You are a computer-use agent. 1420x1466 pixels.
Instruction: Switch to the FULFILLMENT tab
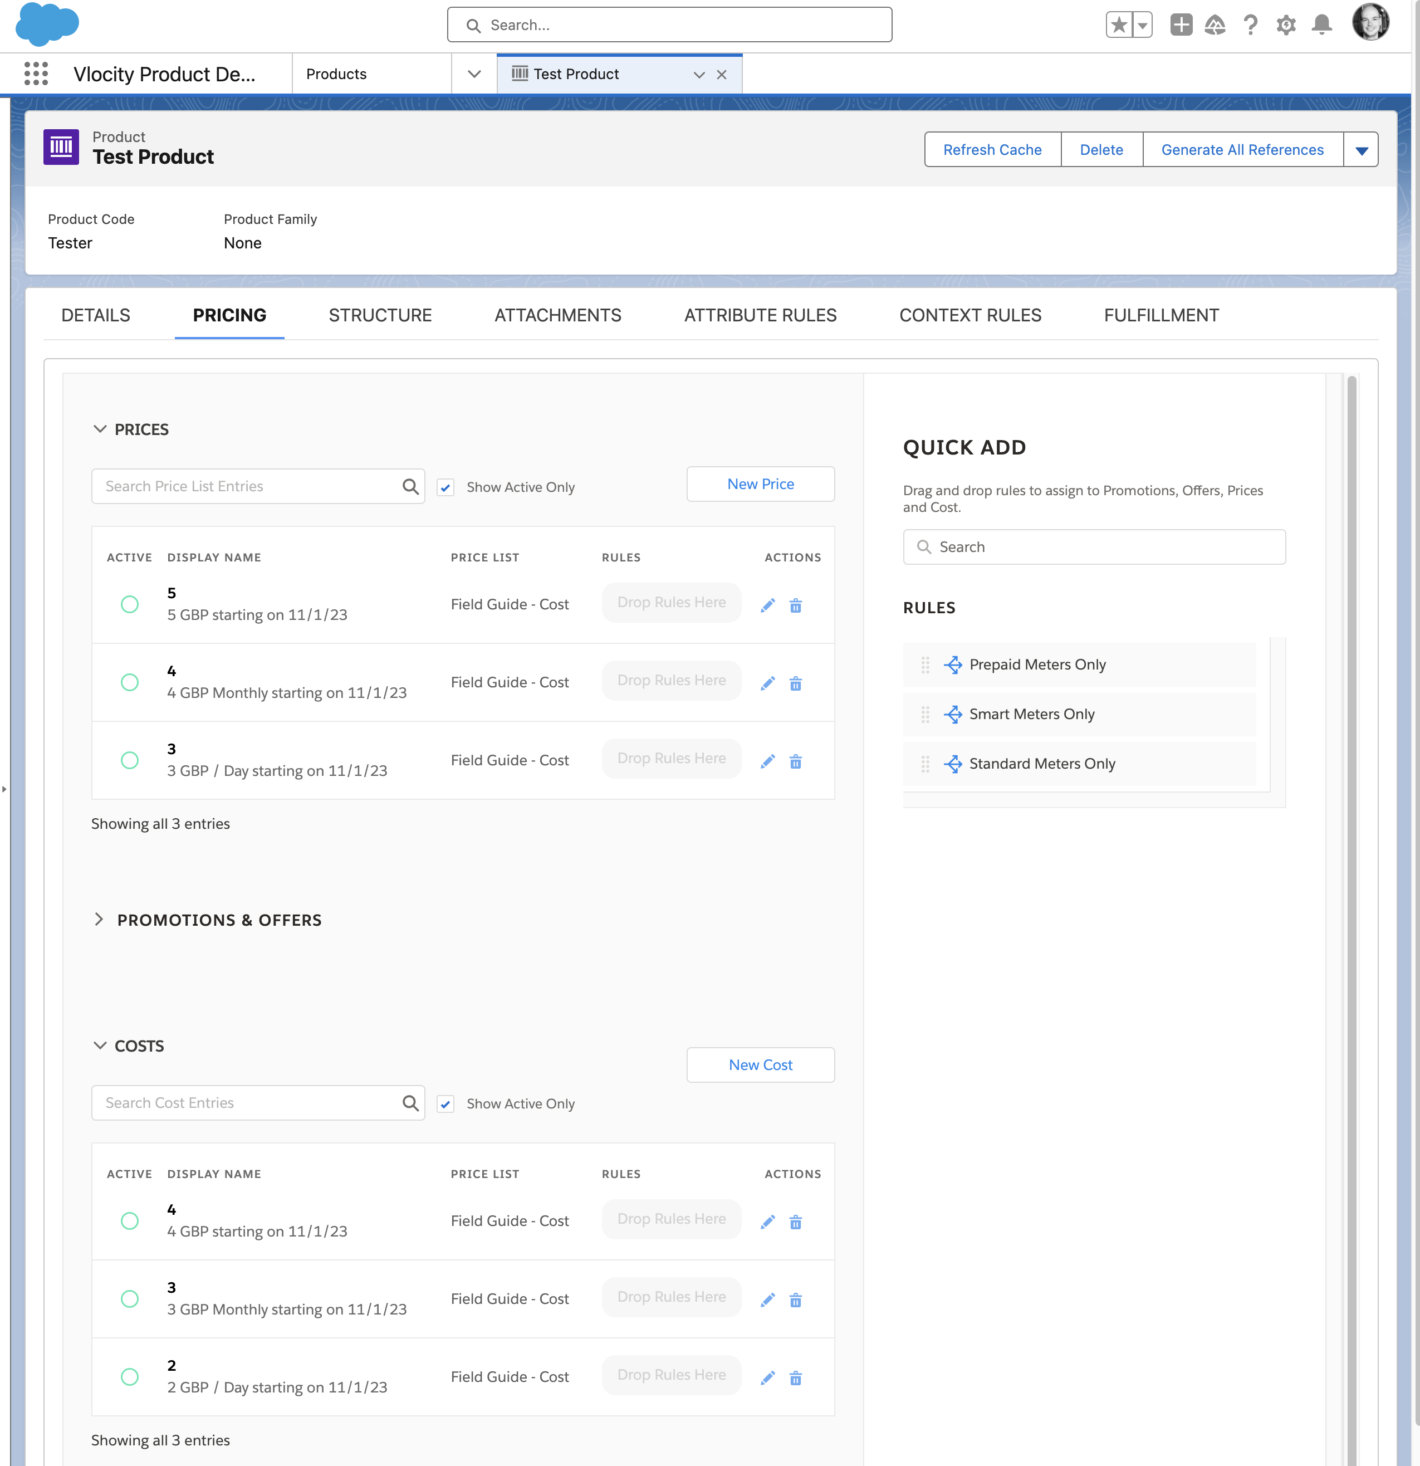point(1161,315)
